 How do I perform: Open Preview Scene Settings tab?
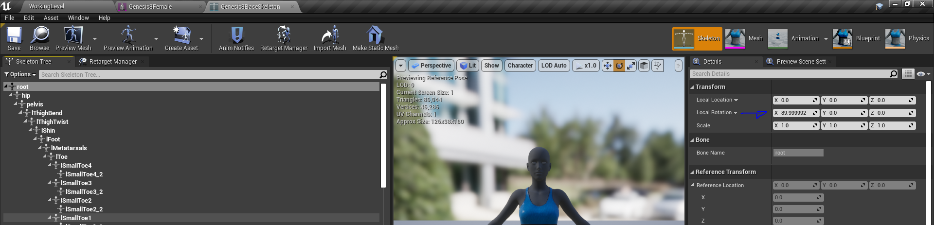point(801,62)
